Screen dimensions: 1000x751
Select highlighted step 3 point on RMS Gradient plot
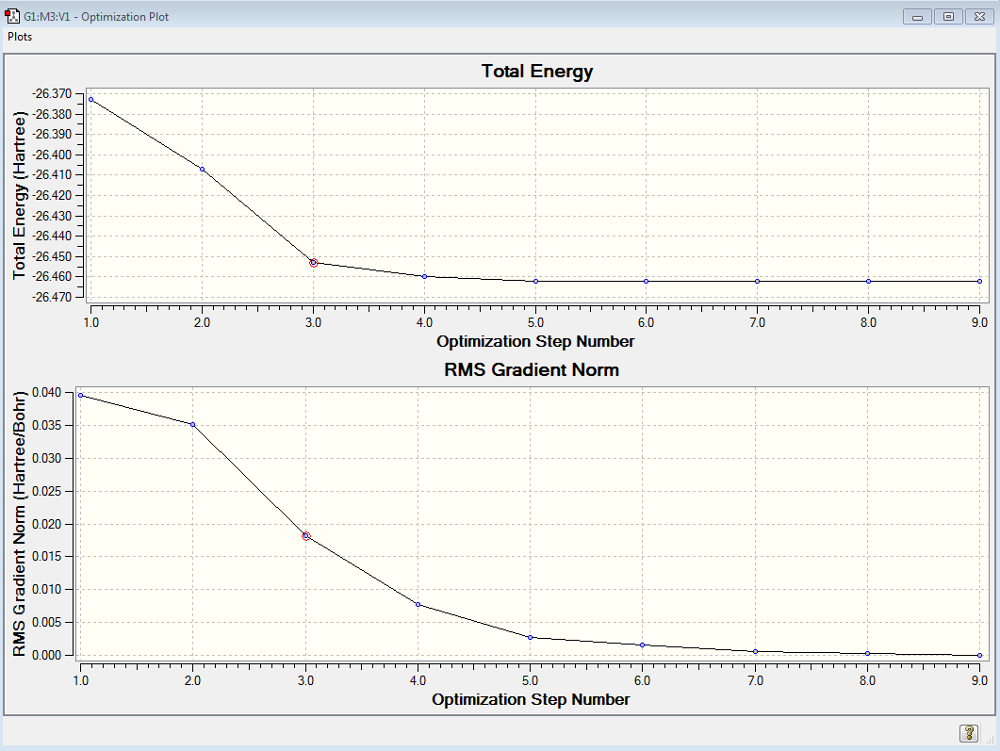pyautogui.click(x=306, y=536)
